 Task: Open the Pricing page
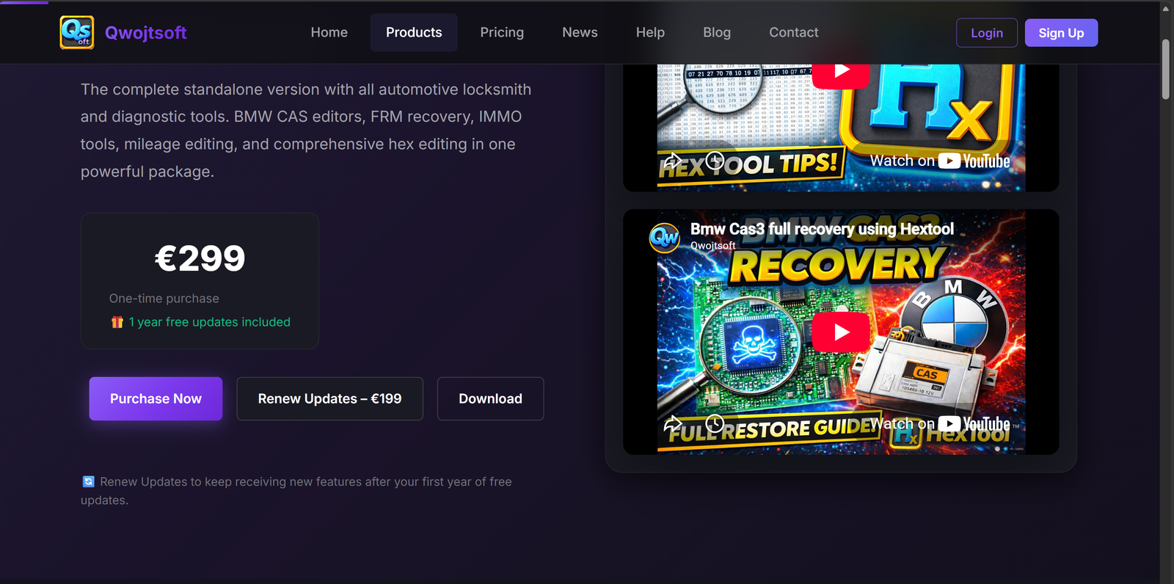502,32
